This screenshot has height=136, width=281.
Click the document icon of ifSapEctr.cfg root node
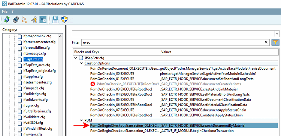point(81,58)
